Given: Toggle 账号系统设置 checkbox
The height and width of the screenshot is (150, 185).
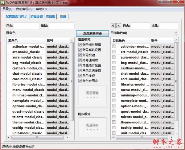Looking at the screenshot, I should tap(80, 50).
